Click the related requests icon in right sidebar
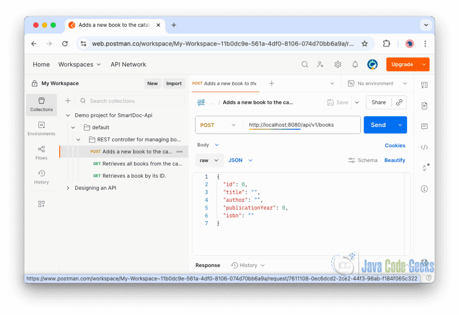This screenshot has width=459, height=315. (x=425, y=167)
